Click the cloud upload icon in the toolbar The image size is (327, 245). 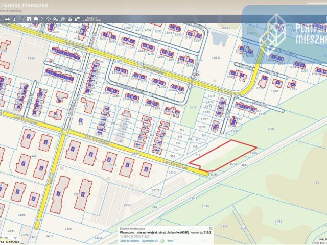pyautogui.click(x=48, y=19)
